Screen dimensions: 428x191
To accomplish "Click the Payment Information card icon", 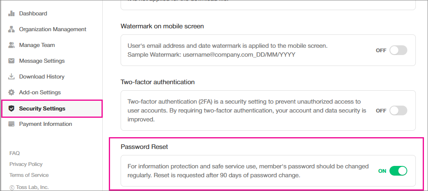I will point(11,124).
